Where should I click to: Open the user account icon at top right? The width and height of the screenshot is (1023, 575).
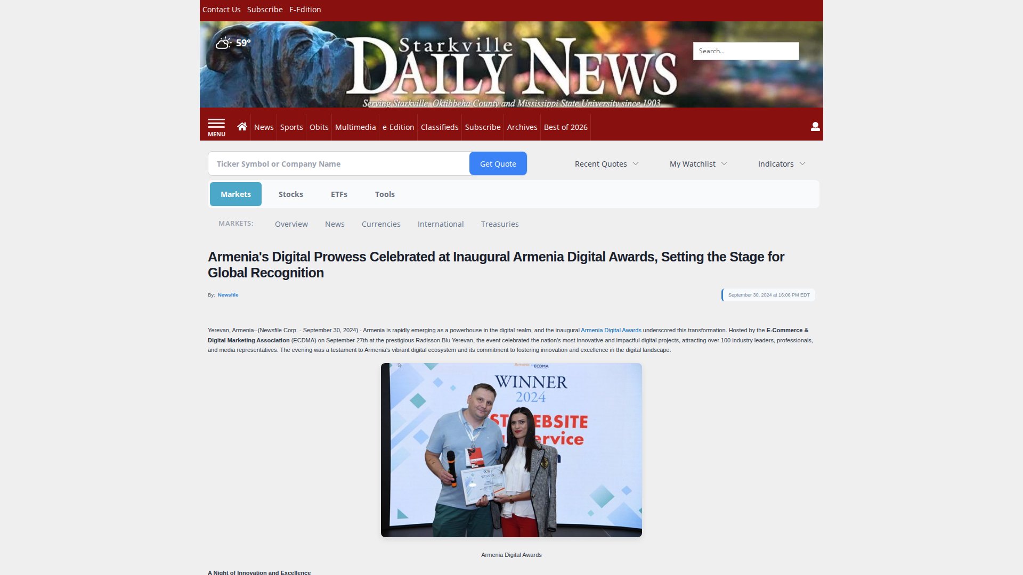(x=814, y=126)
